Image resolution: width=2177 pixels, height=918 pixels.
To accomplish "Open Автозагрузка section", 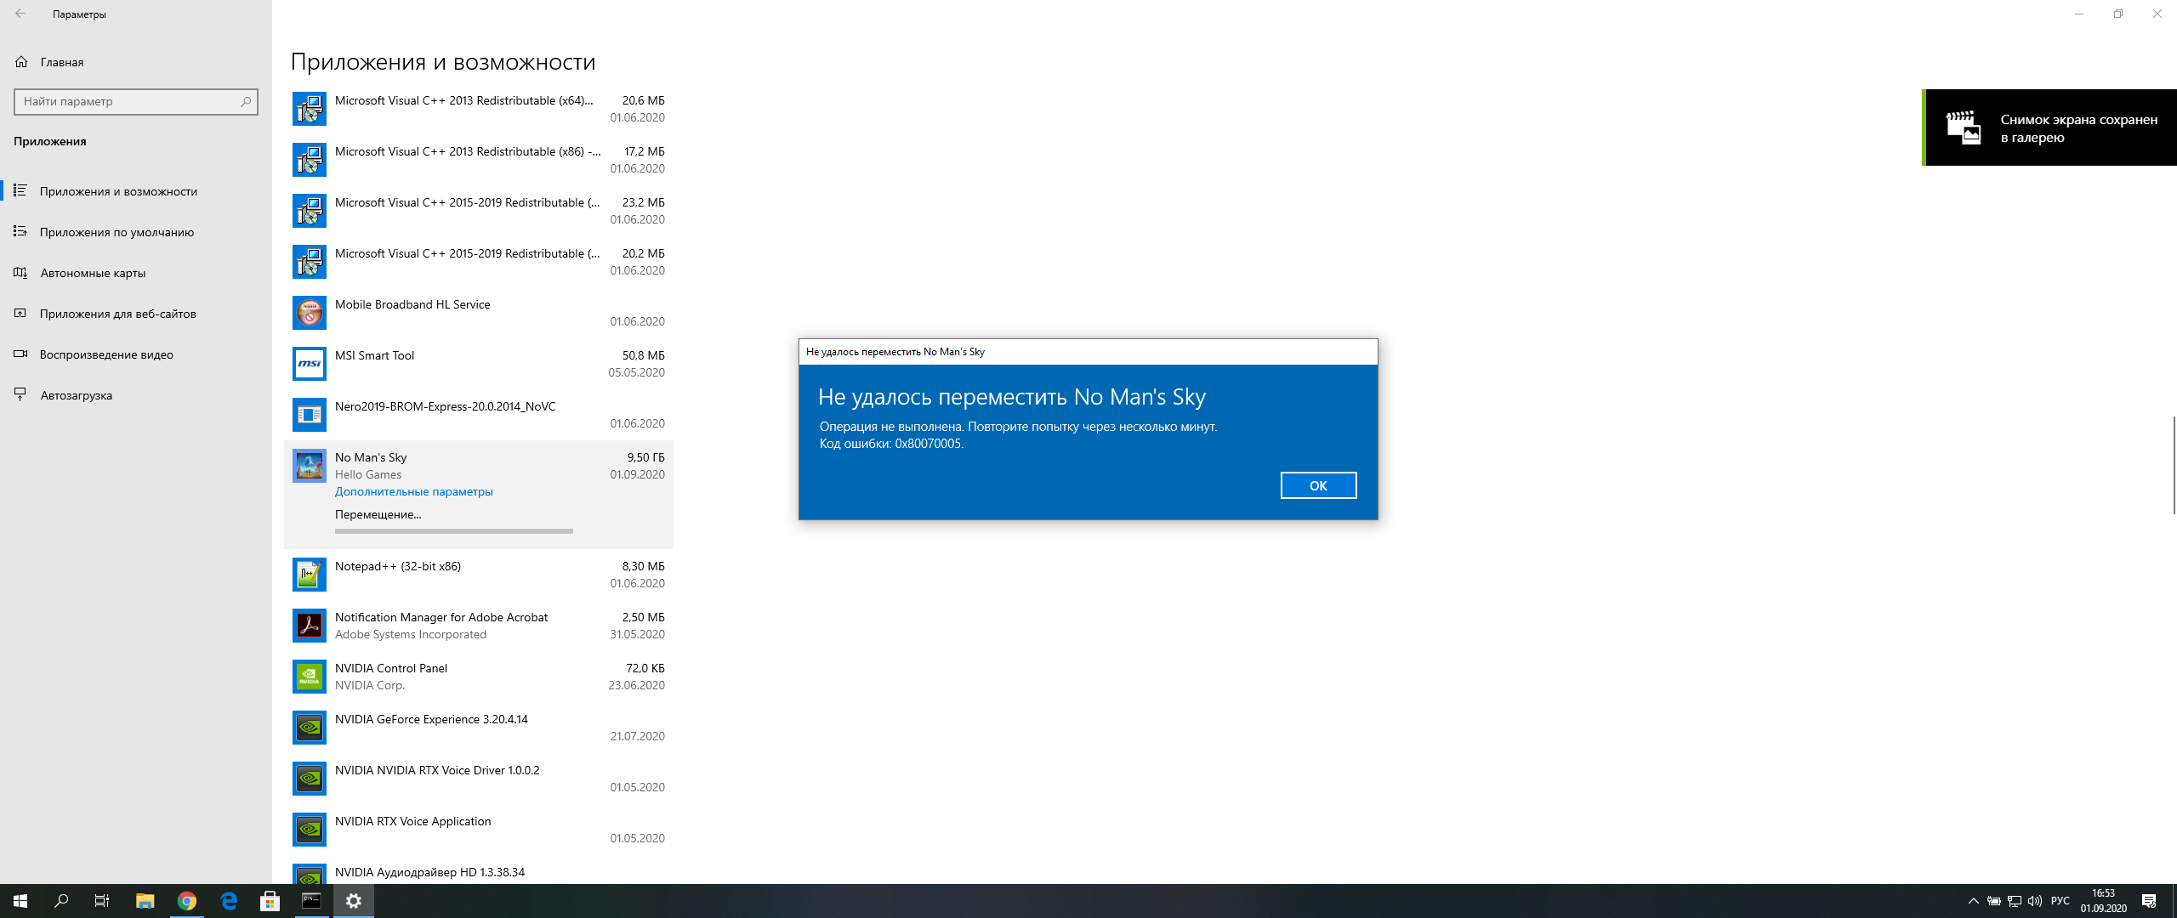I will [136, 395].
